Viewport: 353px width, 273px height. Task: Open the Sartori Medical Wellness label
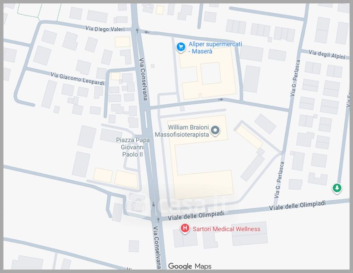click(227, 229)
